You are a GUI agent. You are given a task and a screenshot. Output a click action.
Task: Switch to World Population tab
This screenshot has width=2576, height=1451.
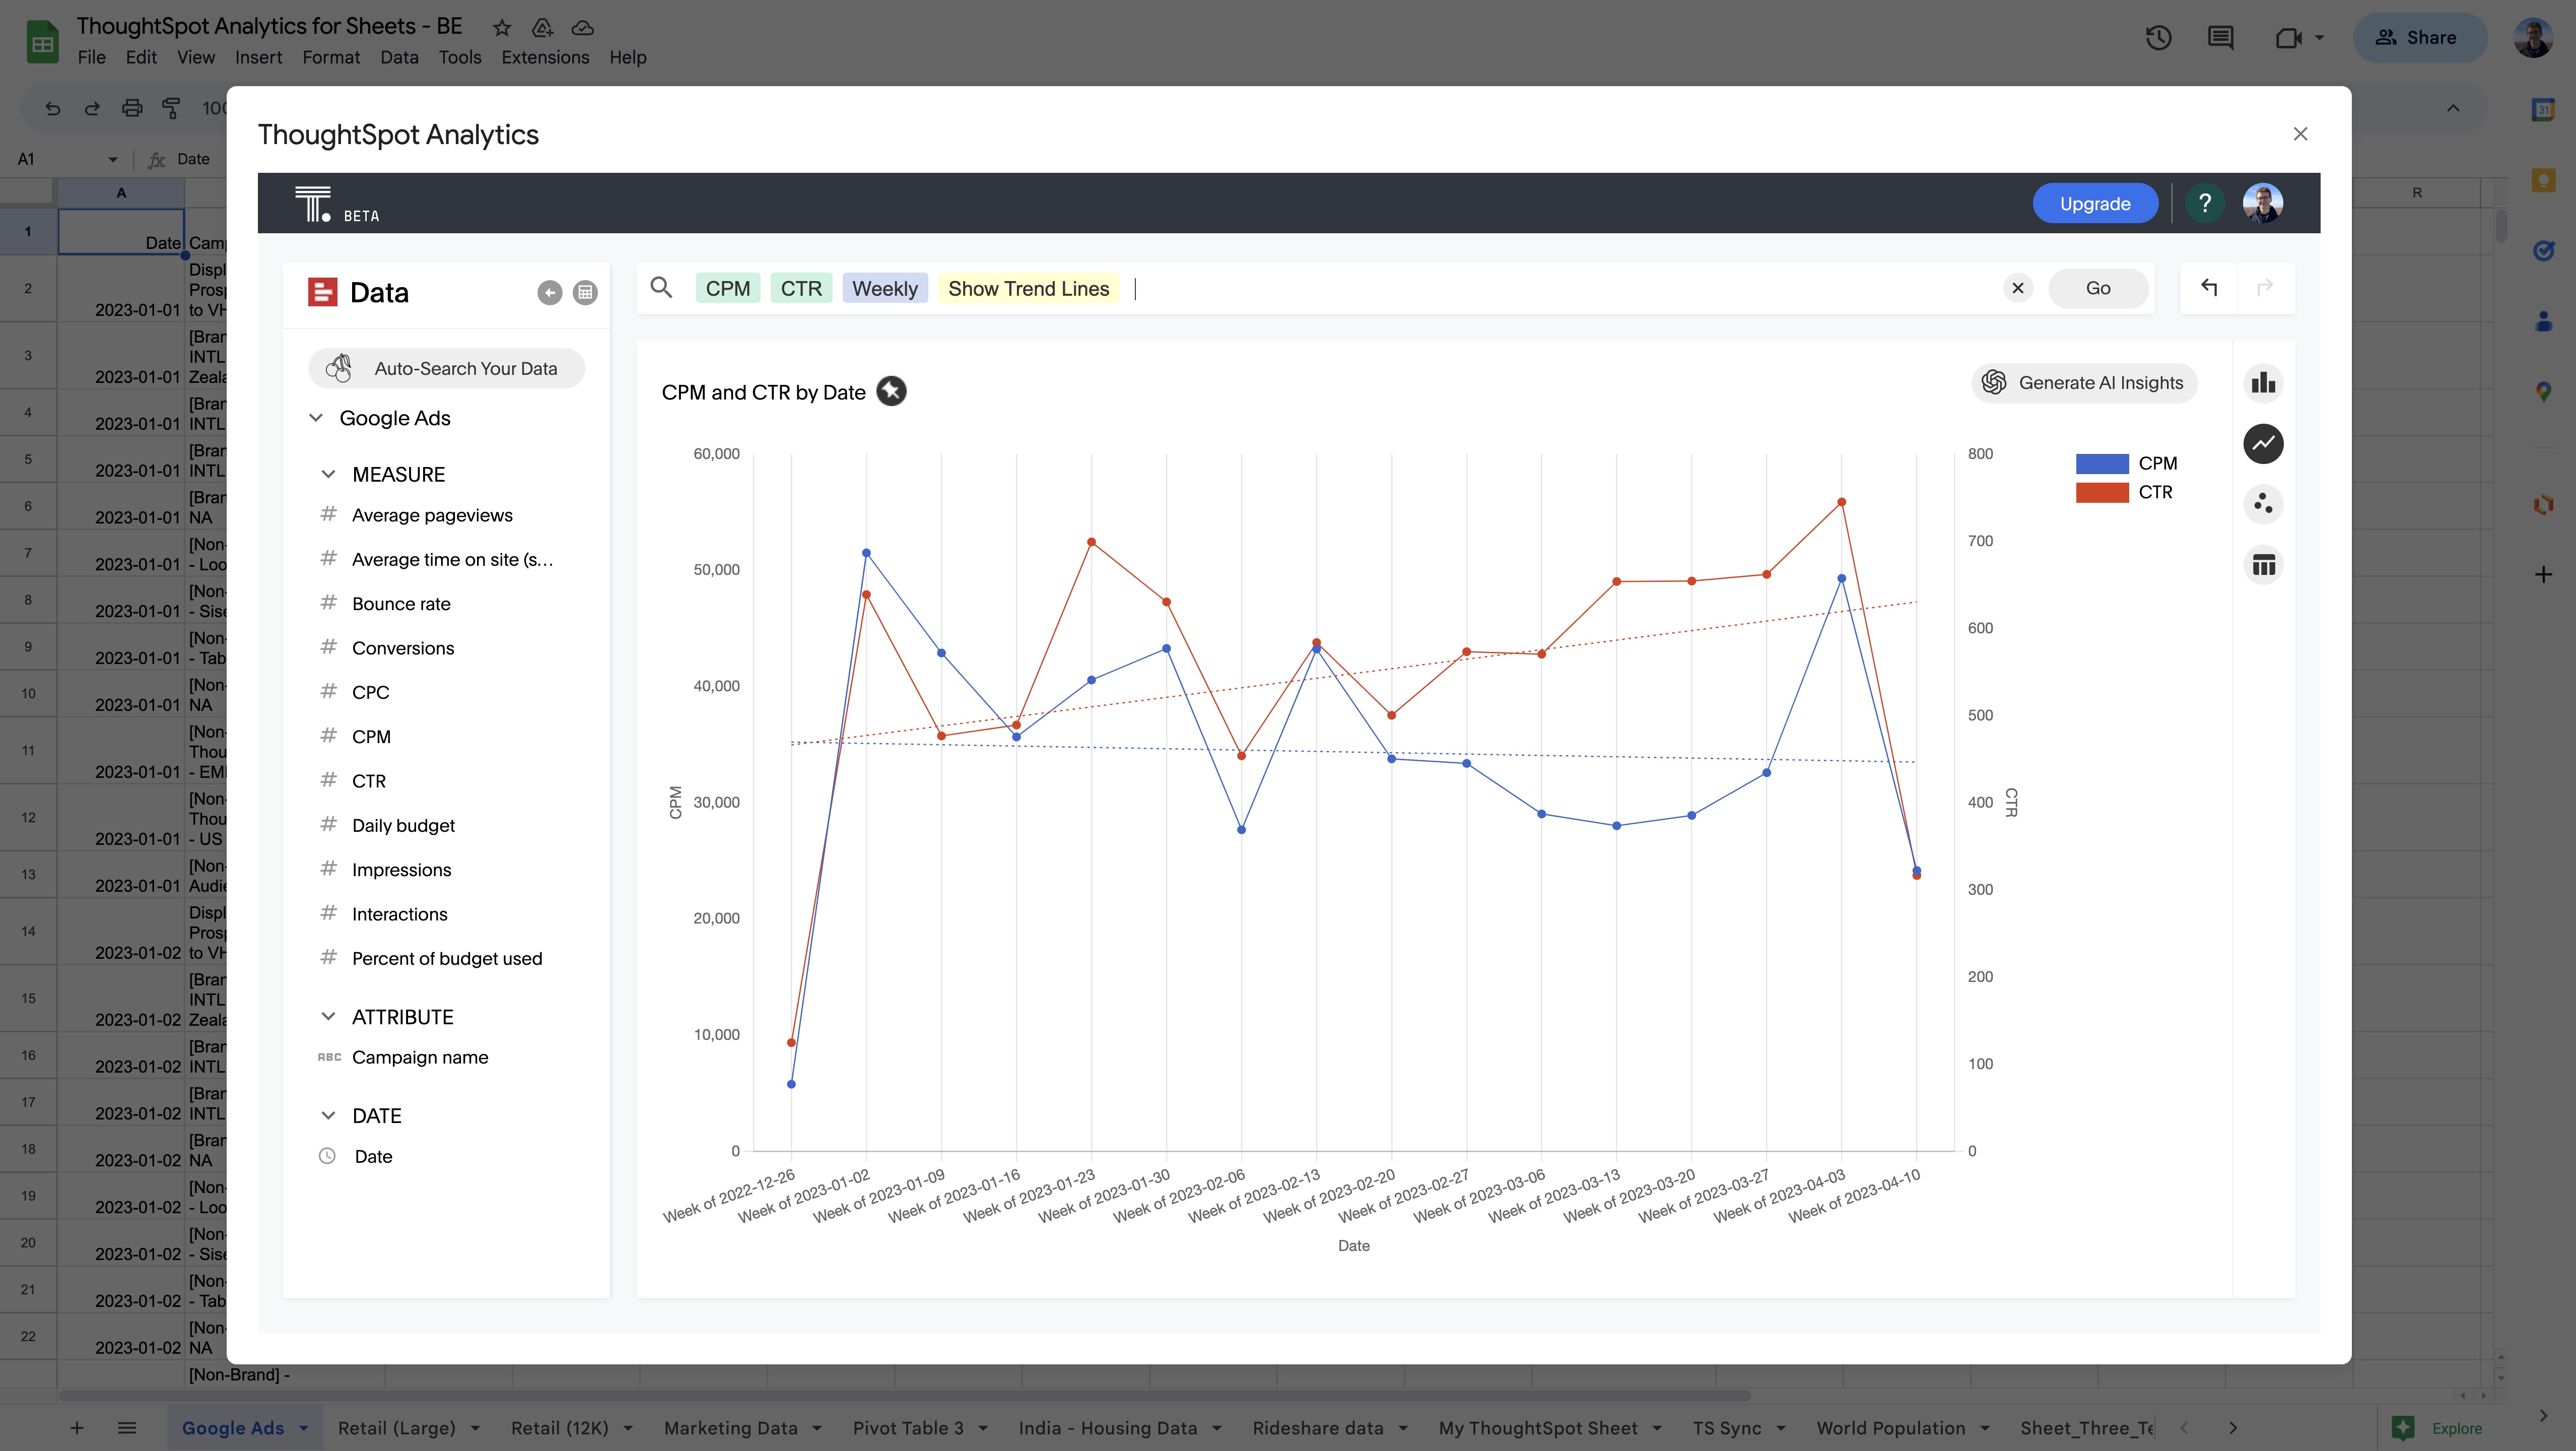(x=1890, y=1428)
